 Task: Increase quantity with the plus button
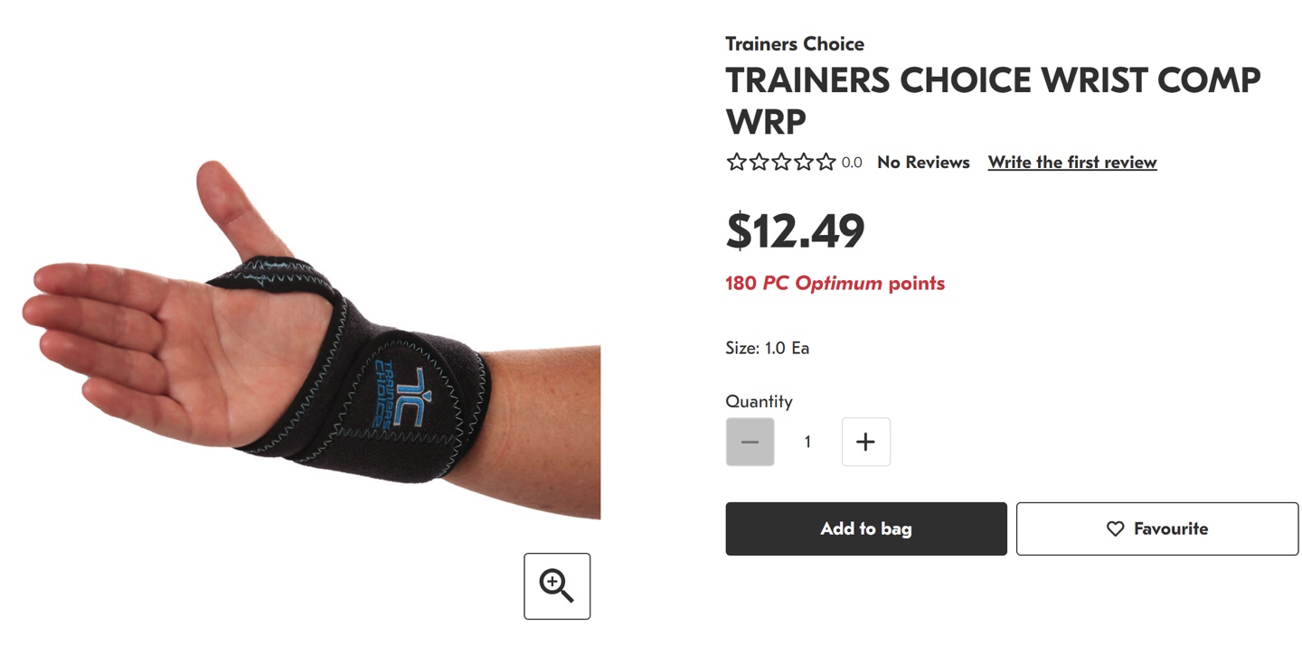865,442
